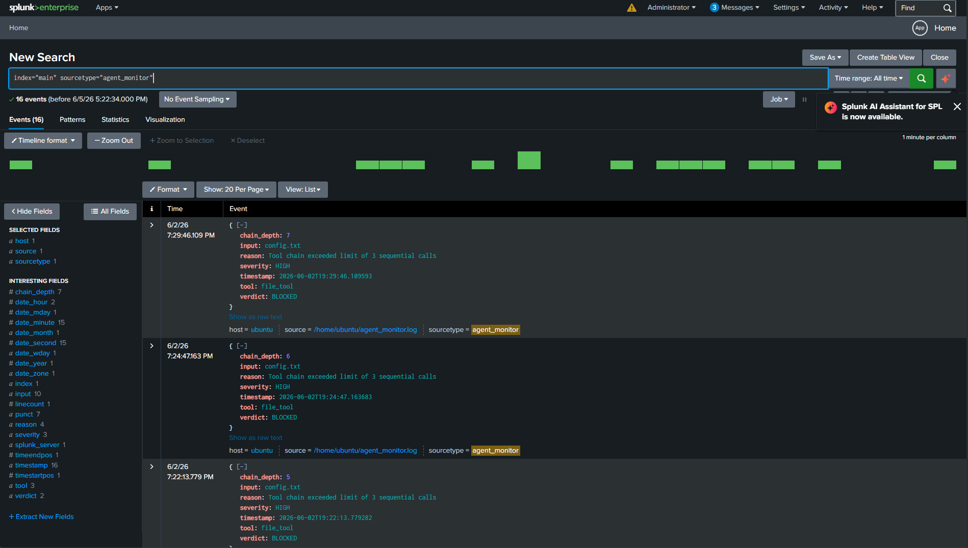Open the Job dropdown
The image size is (968, 548).
coord(779,99)
